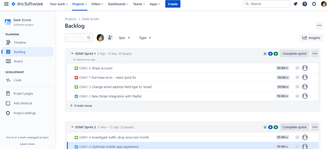Open GSM1 Sprint 1 more actions ellipsis

315,54
